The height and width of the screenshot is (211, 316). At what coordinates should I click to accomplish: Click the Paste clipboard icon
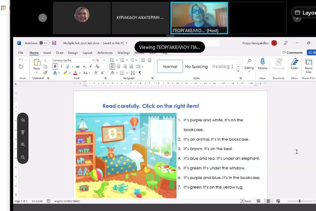[37, 62]
